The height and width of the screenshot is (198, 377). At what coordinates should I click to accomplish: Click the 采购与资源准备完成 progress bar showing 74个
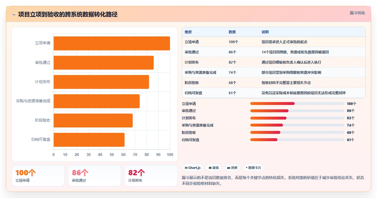click(297, 125)
